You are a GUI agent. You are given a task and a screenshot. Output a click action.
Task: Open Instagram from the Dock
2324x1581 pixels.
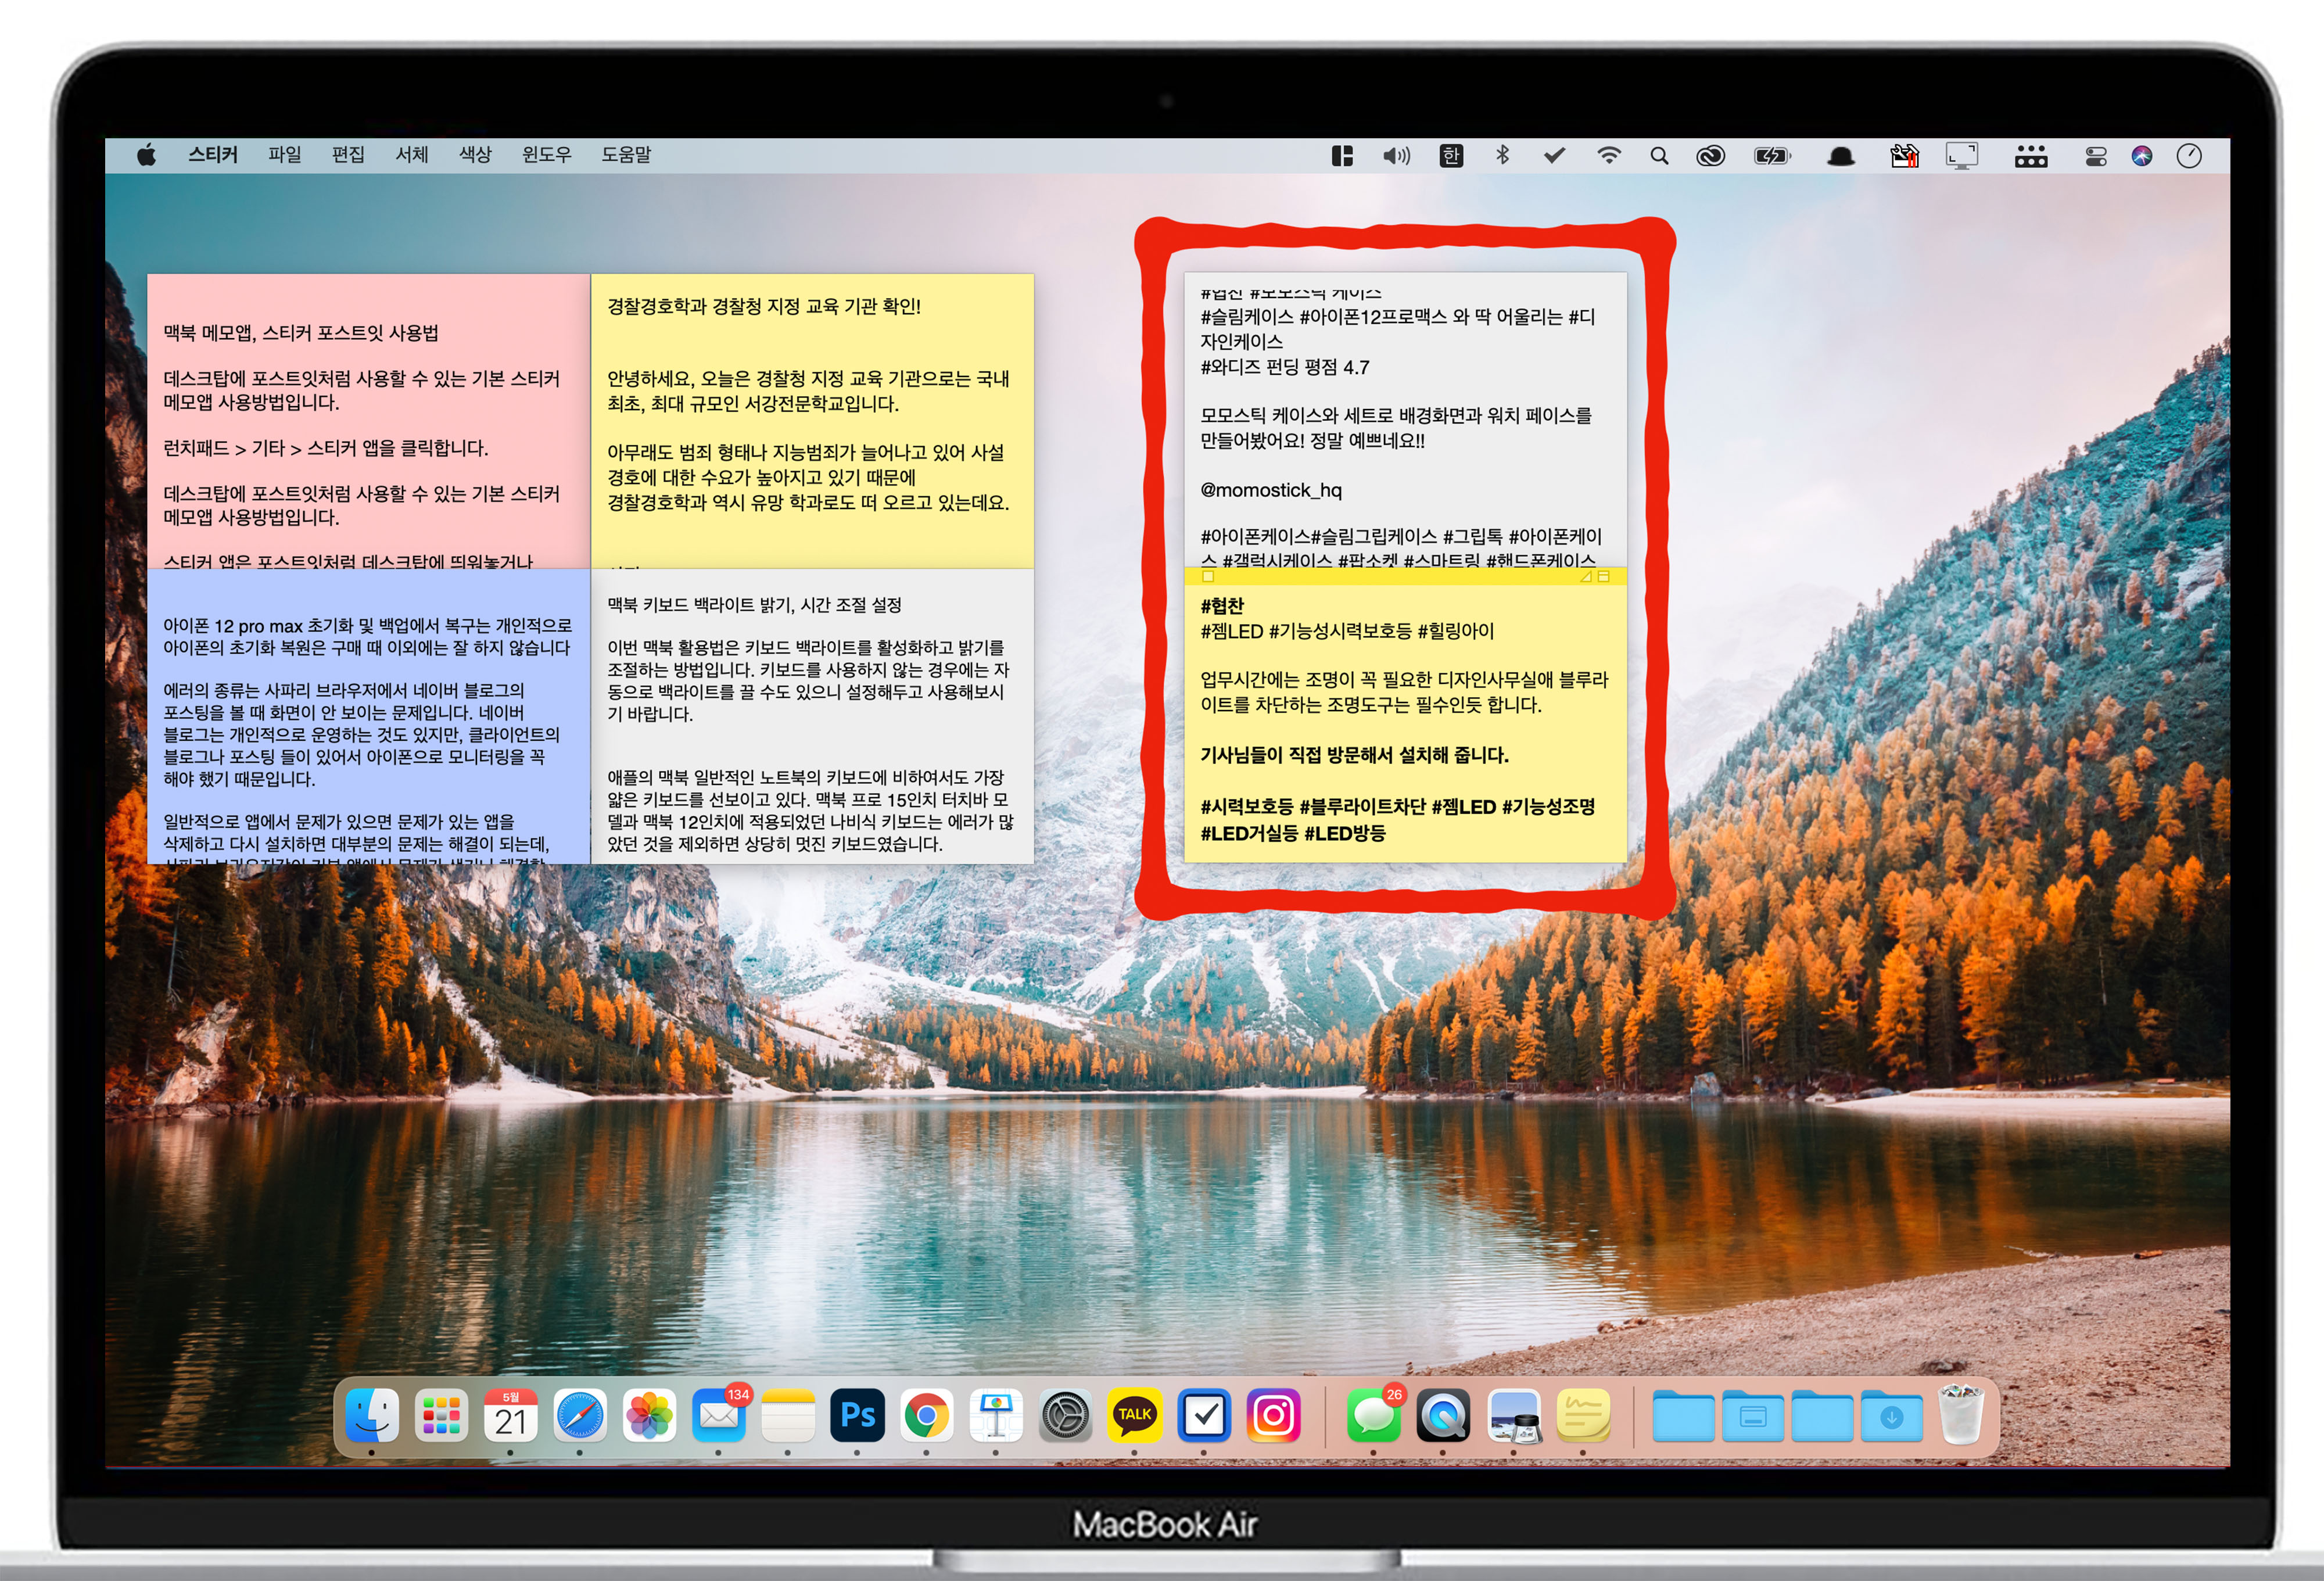coord(1273,1415)
